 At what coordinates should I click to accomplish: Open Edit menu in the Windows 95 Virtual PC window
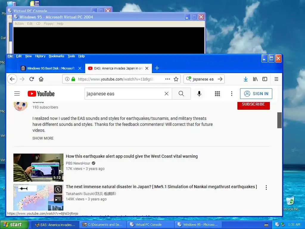pos(30,24)
